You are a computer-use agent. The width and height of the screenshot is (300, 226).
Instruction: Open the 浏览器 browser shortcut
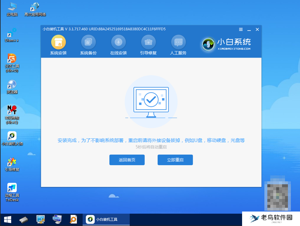(12, 87)
